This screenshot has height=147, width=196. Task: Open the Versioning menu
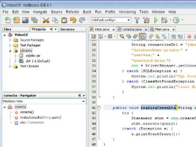[127, 12]
